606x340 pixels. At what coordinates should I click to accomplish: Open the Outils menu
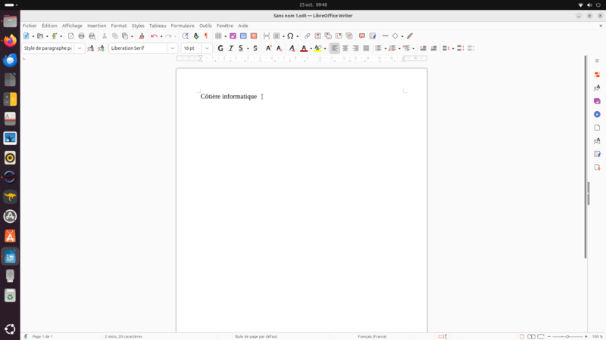[x=205, y=26]
